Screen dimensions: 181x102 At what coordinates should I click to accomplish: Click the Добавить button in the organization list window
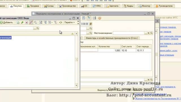click(7, 22)
